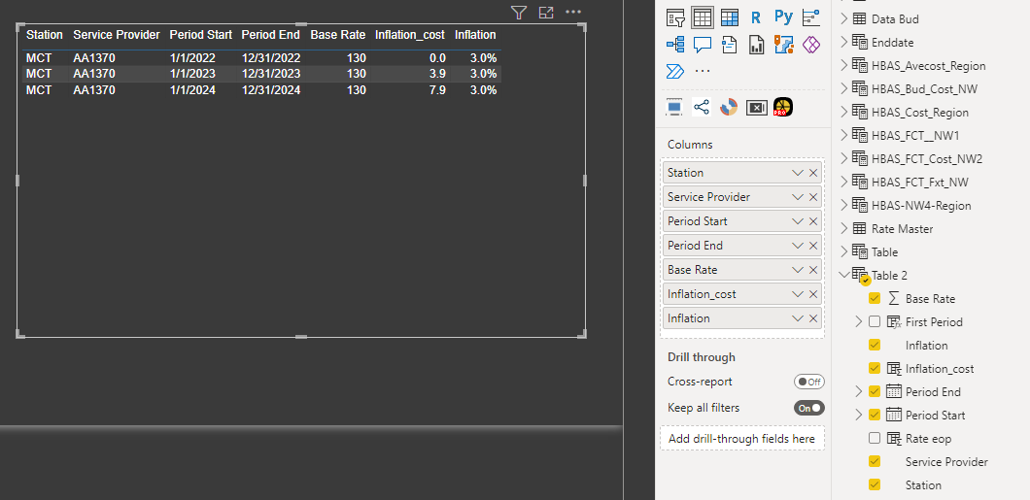Select the Power Automate visual

click(675, 71)
